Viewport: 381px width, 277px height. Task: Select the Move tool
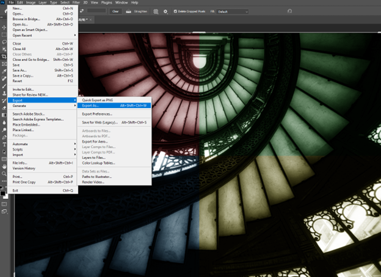[x=4, y=27]
